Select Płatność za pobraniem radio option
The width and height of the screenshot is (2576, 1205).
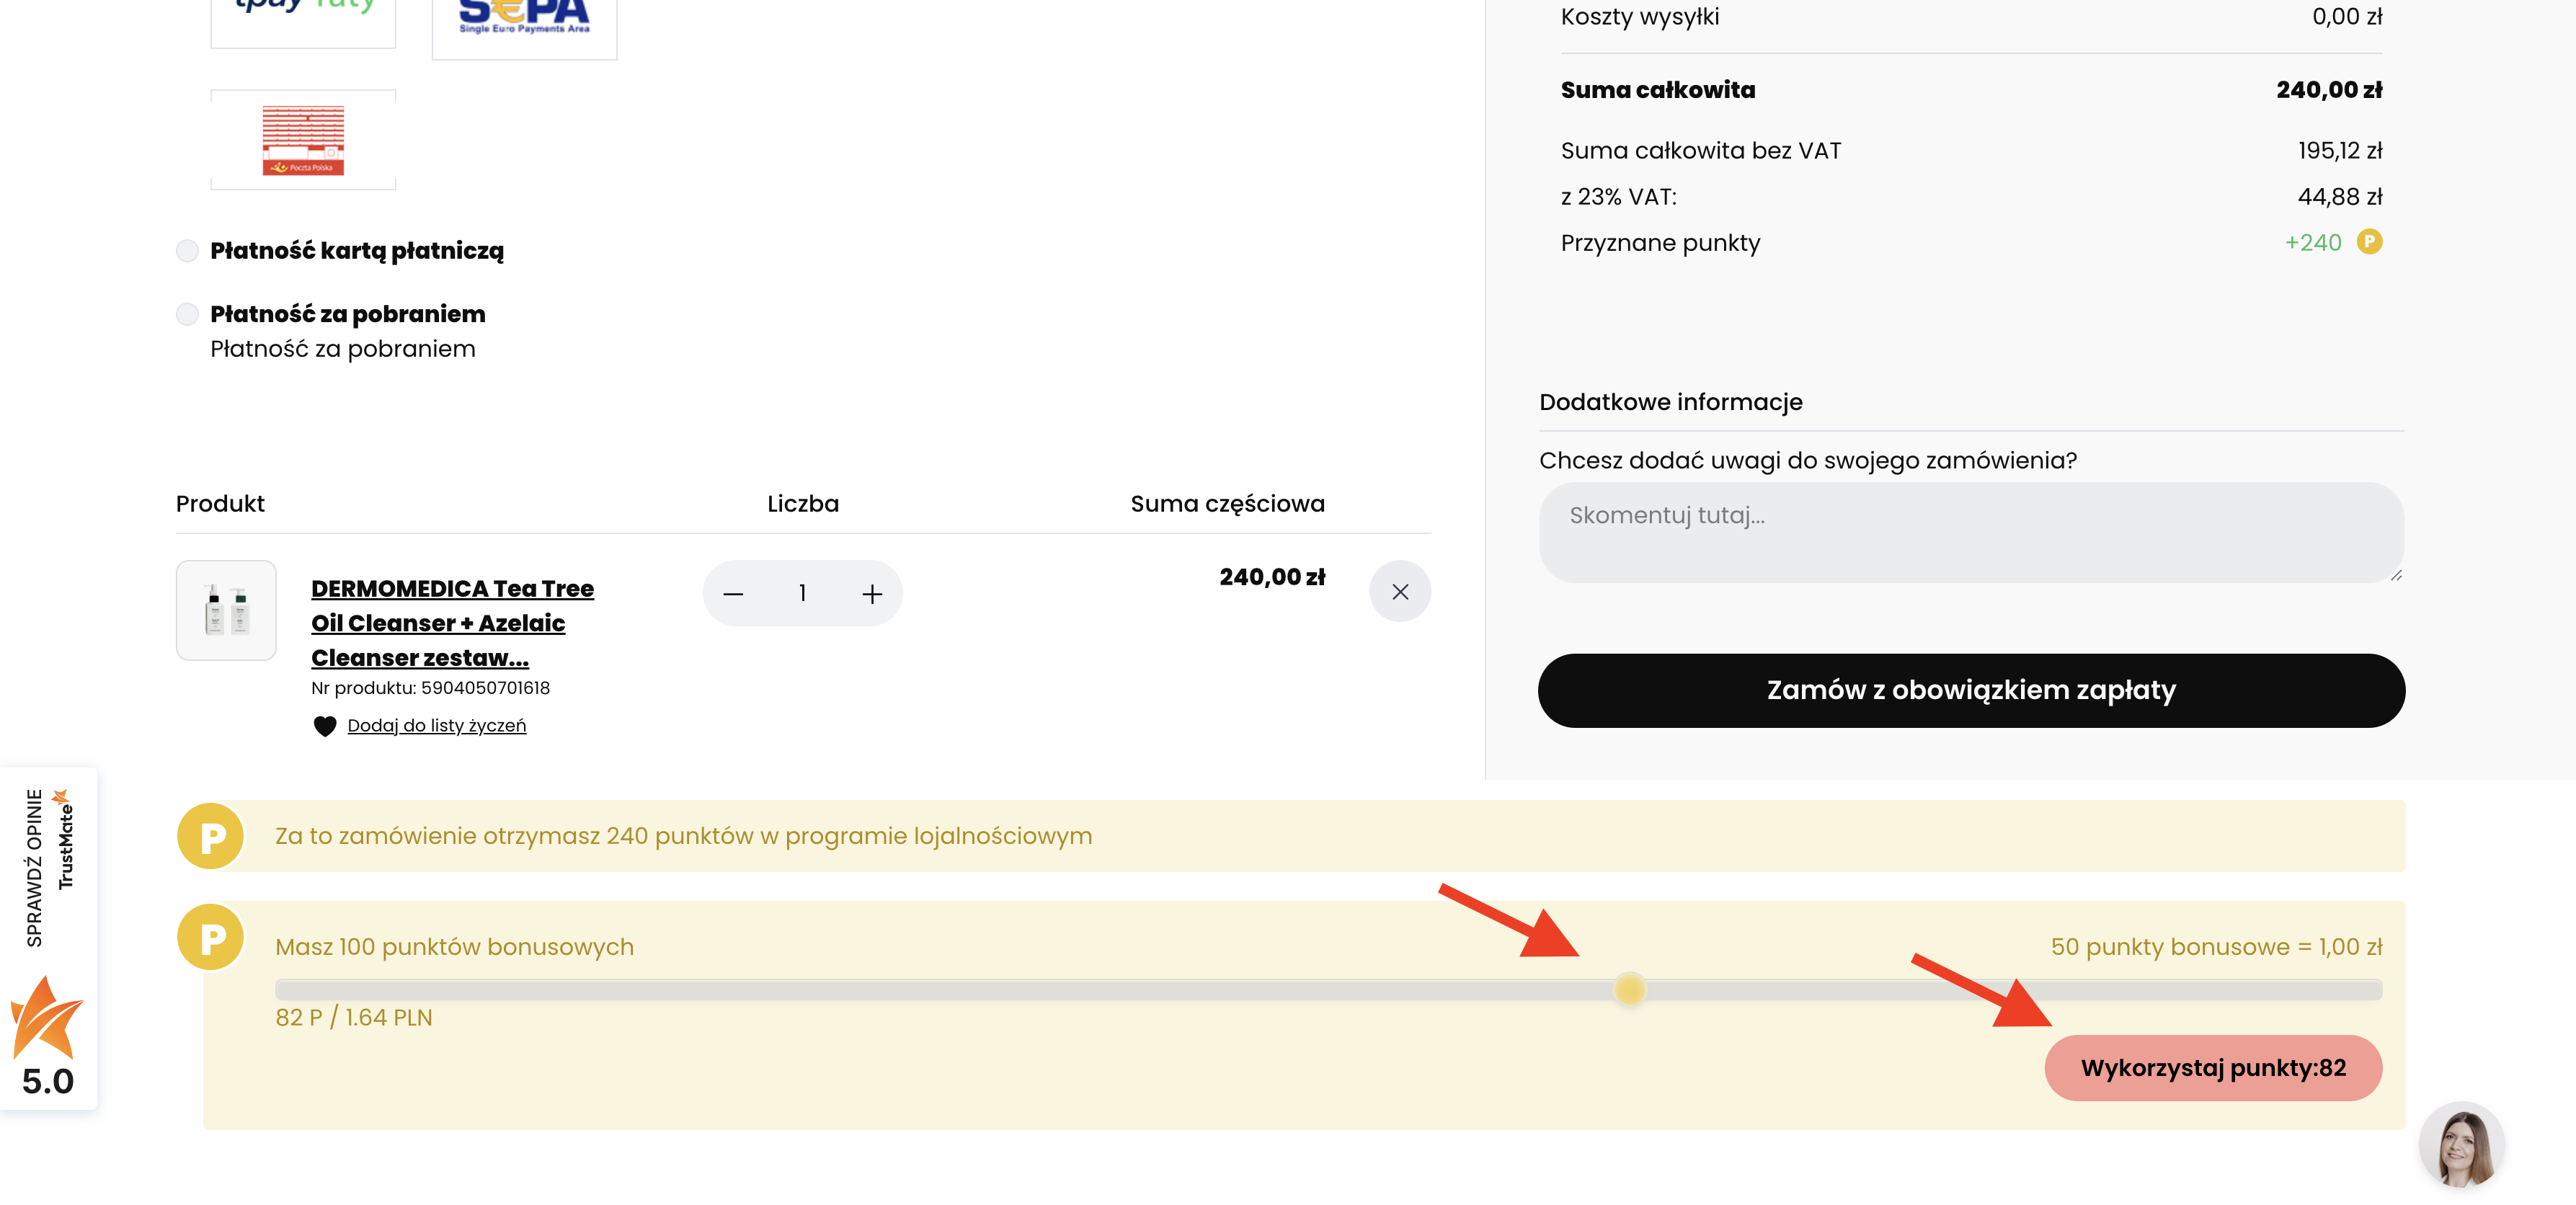pos(187,315)
